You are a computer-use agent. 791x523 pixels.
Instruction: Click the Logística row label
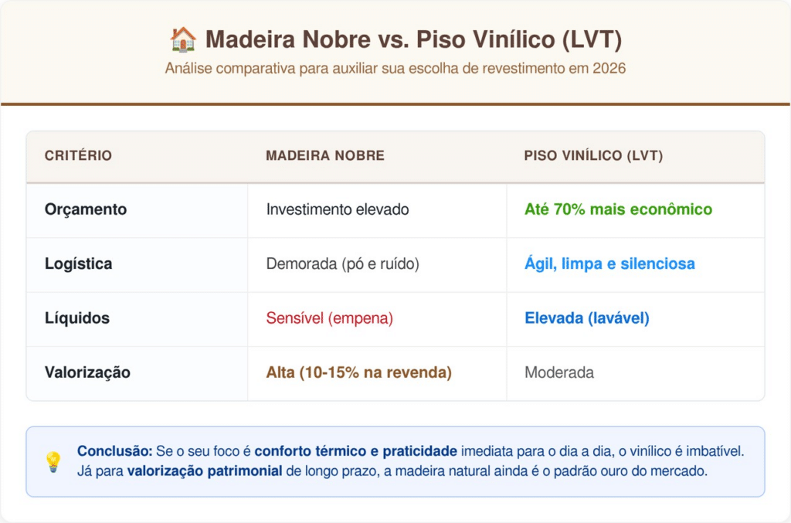pyautogui.click(x=78, y=263)
